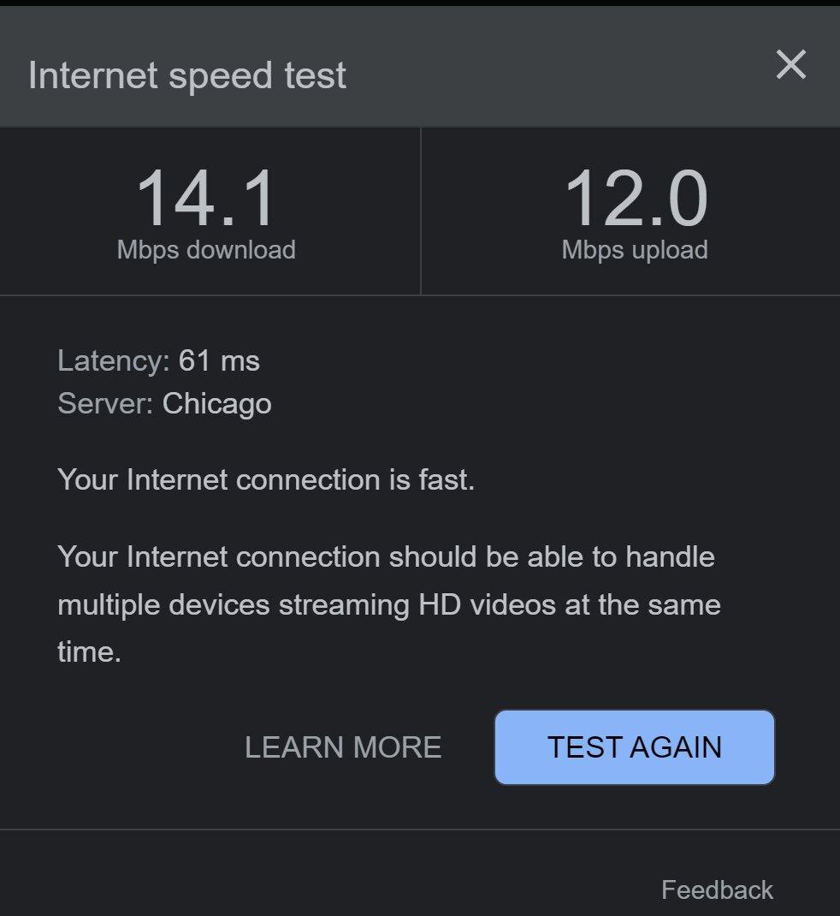Click "Your Internet connection is fast." text

click(266, 479)
